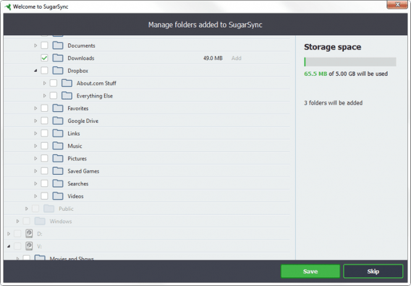Click the Videos folder icon
This screenshot has width=411, height=286.
(x=57, y=196)
